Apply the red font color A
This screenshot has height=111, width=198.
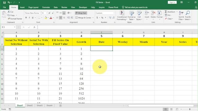pyautogui.click(x=51, y=18)
